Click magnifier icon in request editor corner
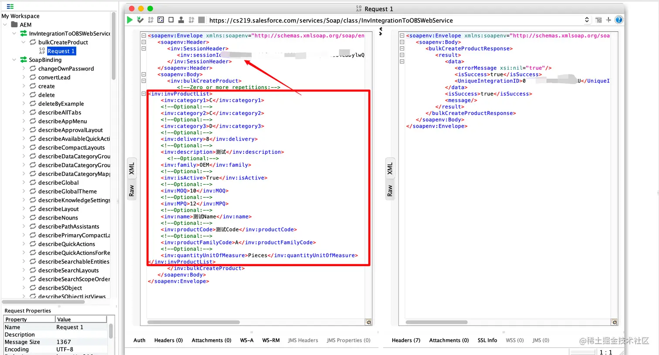The image size is (659, 355). (369, 322)
